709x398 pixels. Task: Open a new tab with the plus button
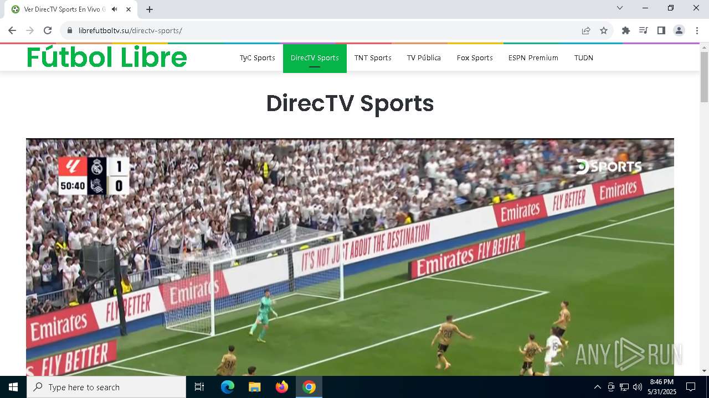(150, 9)
